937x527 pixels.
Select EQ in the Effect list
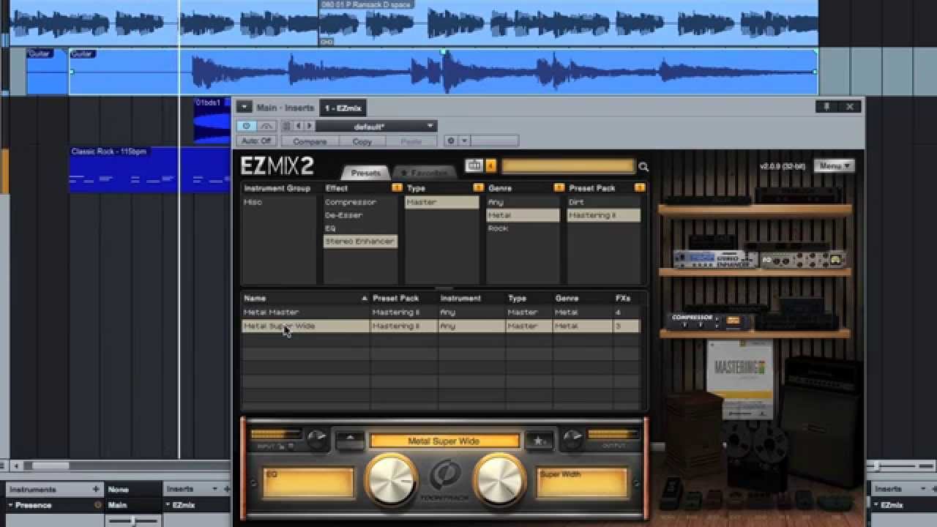[360, 228]
